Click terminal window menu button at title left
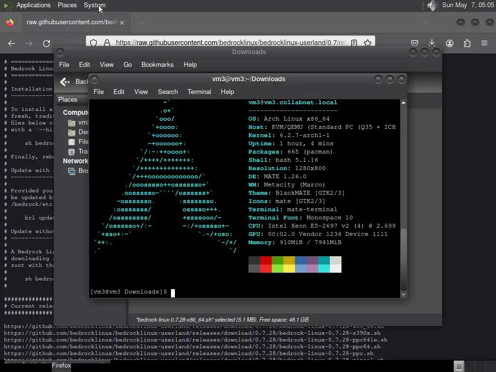Screen dimensions: 496x372 pyautogui.click(x=94, y=79)
